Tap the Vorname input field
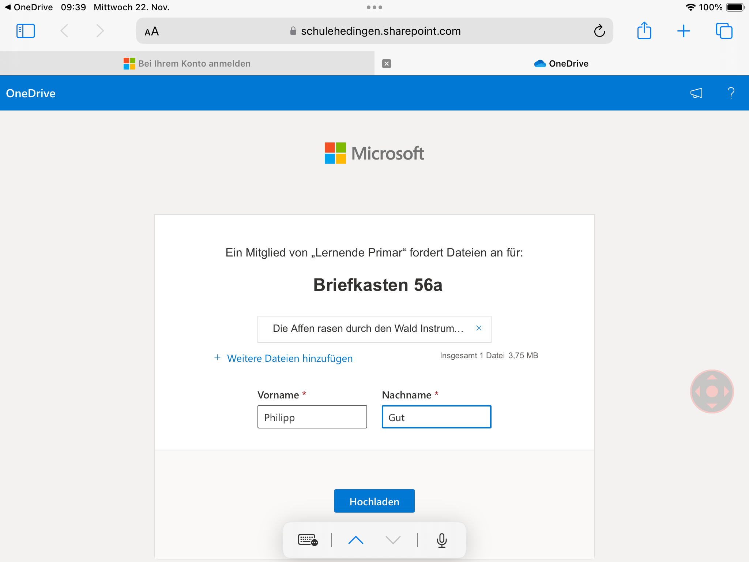 (x=312, y=417)
